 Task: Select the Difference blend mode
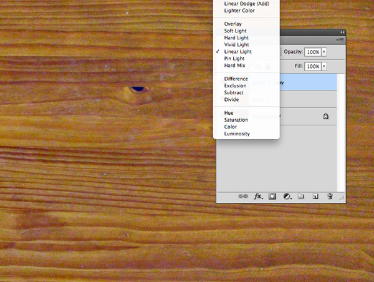[236, 79]
